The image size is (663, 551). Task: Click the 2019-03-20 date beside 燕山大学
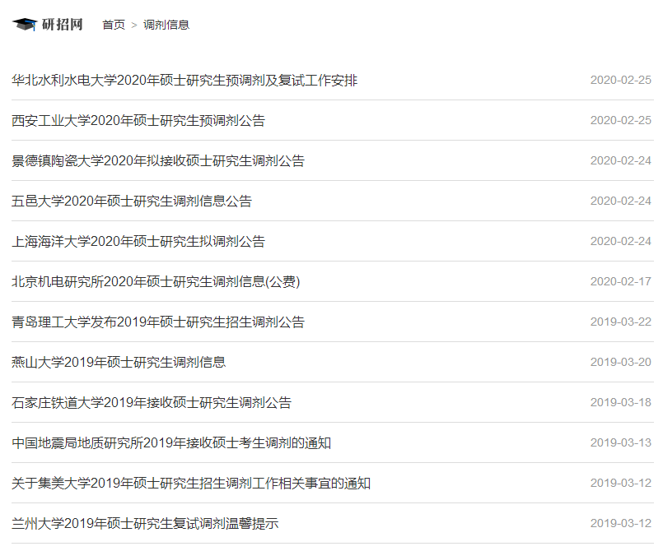(621, 363)
